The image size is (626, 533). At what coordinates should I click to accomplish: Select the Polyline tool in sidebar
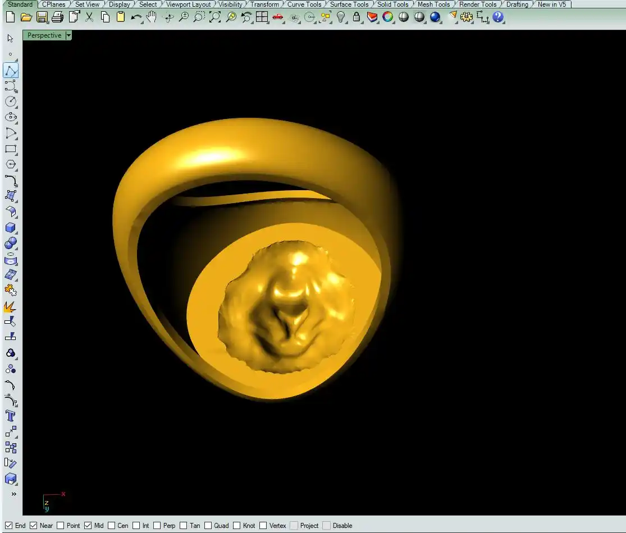pyautogui.click(x=11, y=71)
